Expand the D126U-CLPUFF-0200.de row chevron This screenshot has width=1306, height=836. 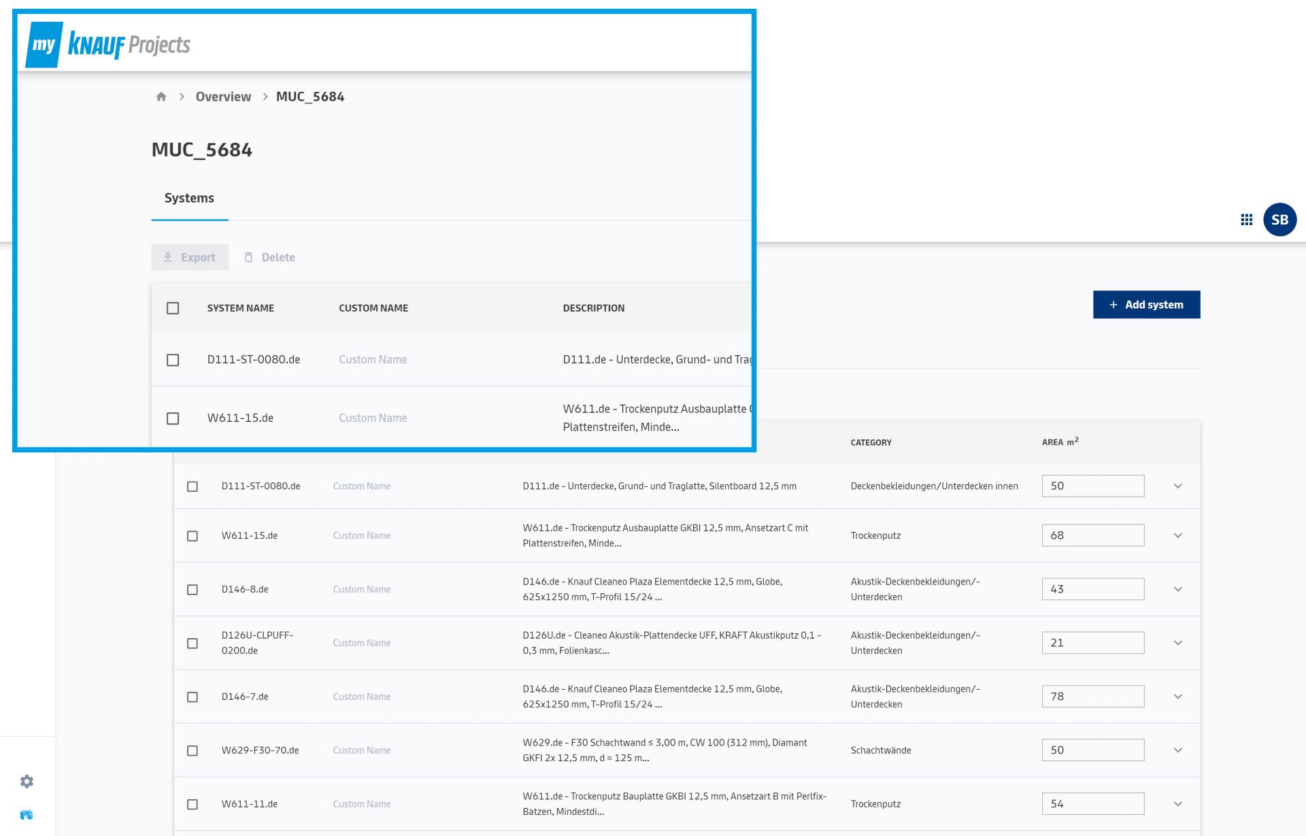(x=1177, y=642)
